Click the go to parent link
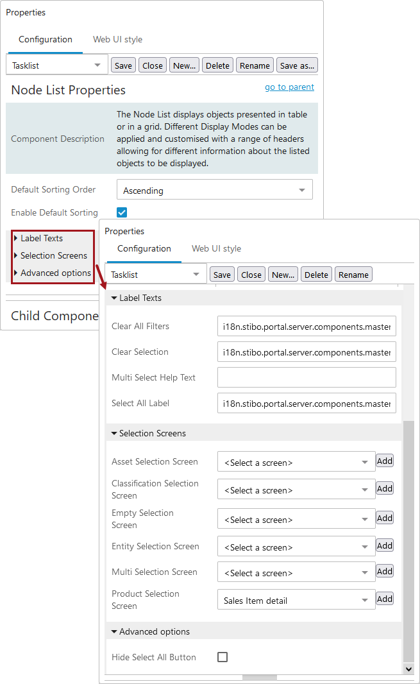The width and height of the screenshot is (420, 684). pos(289,87)
